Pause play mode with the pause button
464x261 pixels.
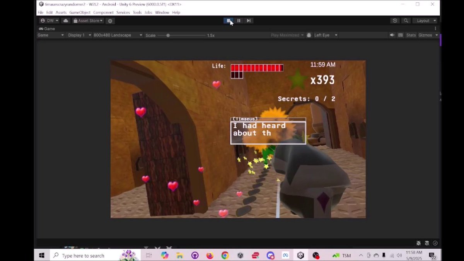(239, 20)
